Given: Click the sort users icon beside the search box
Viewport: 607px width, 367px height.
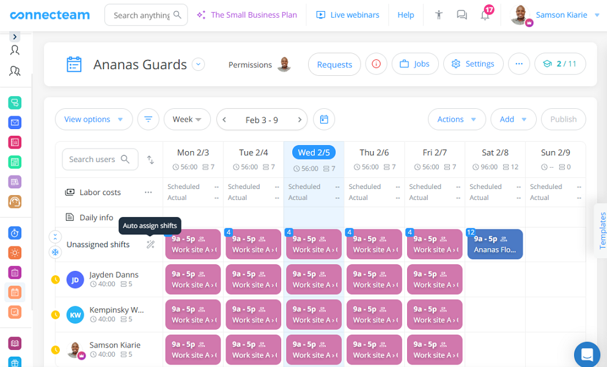Looking at the screenshot, I should coord(150,159).
